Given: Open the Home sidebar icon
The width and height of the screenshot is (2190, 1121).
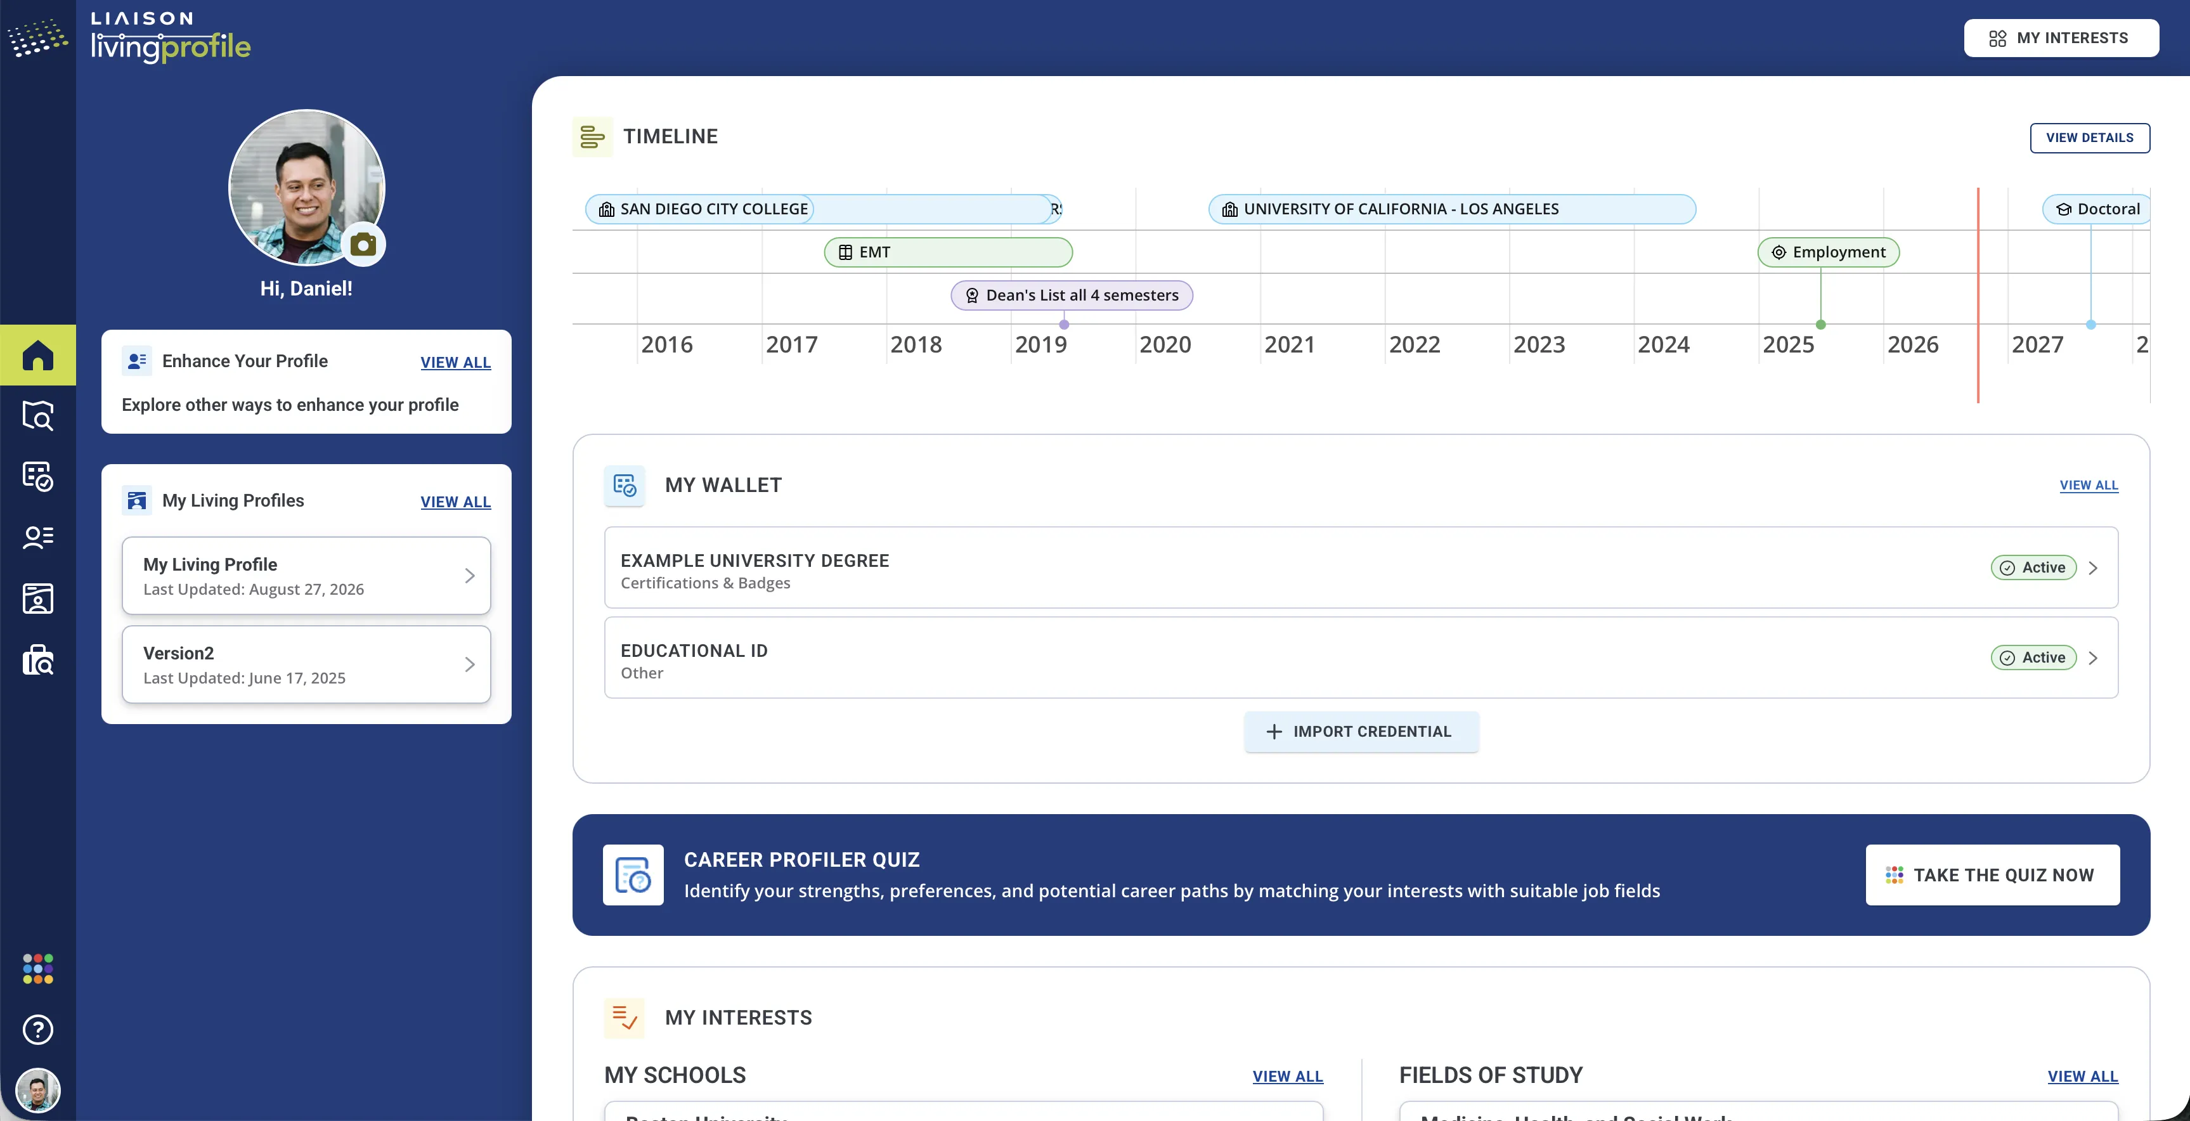Looking at the screenshot, I should coord(37,355).
